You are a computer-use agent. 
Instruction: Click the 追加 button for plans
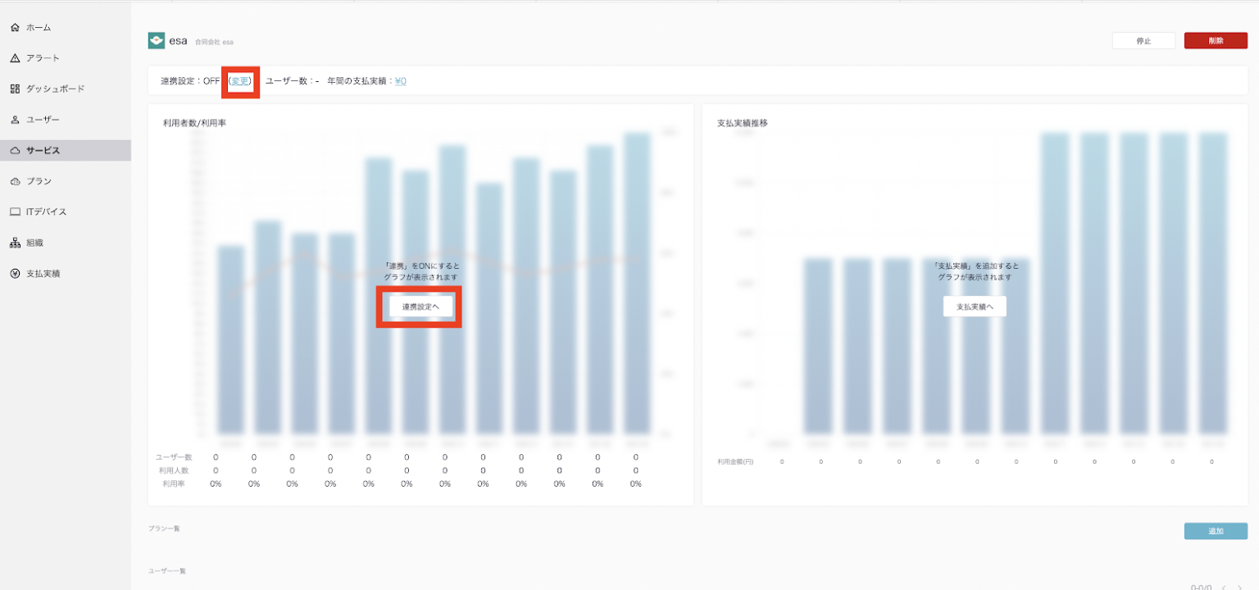(x=1216, y=531)
